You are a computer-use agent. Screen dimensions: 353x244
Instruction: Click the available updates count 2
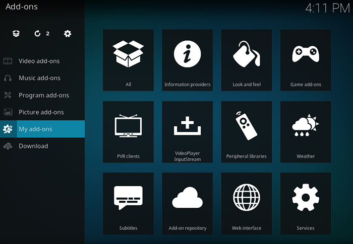coord(48,34)
